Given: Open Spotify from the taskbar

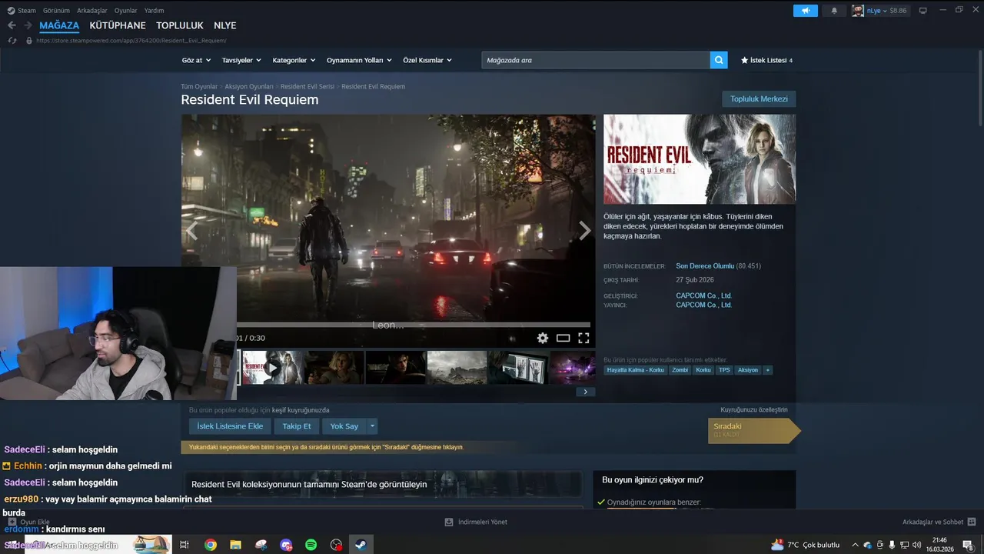Looking at the screenshot, I should 311,545.
